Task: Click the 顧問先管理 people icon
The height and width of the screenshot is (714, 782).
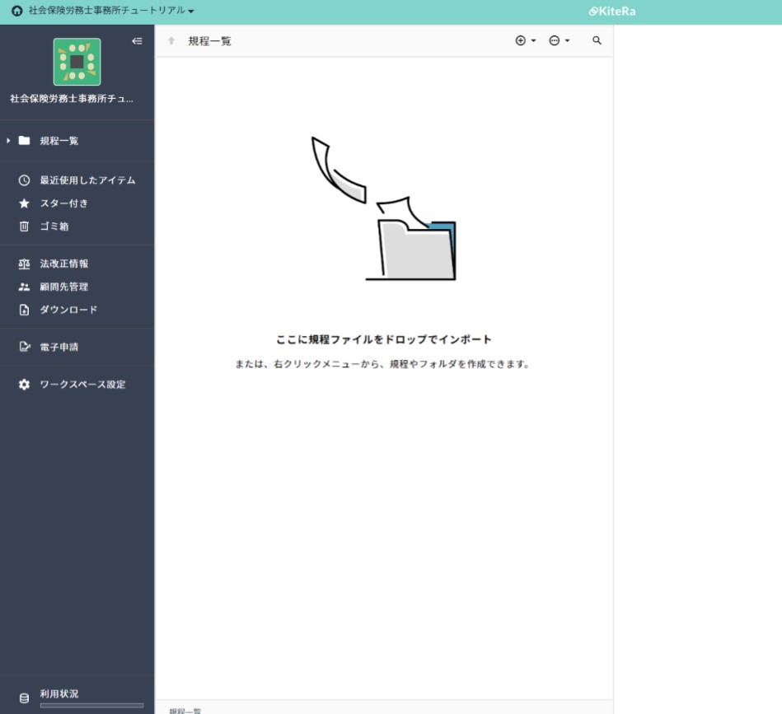Action: pyautogui.click(x=25, y=287)
